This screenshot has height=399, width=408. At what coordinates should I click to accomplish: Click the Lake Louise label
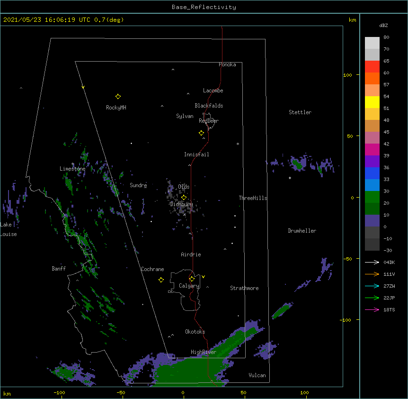pyautogui.click(x=9, y=229)
